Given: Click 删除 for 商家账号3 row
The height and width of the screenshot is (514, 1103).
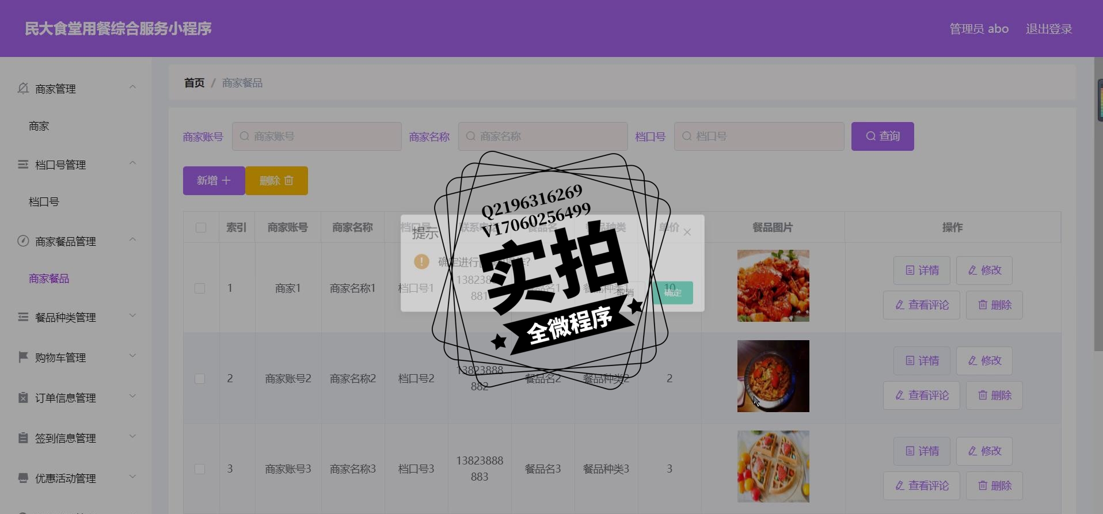Looking at the screenshot, I should (994, 486).
